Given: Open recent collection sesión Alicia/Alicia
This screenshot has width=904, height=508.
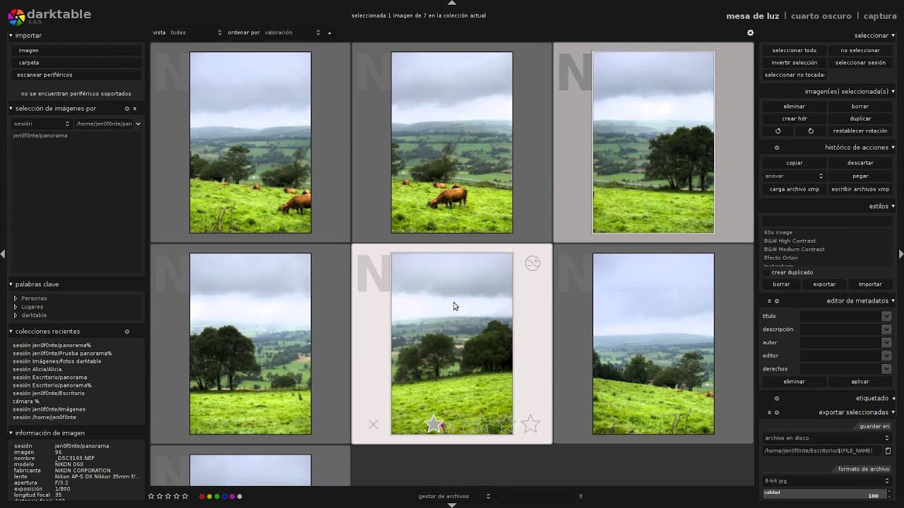Looking at the screenshot, I should pos(37,369).
